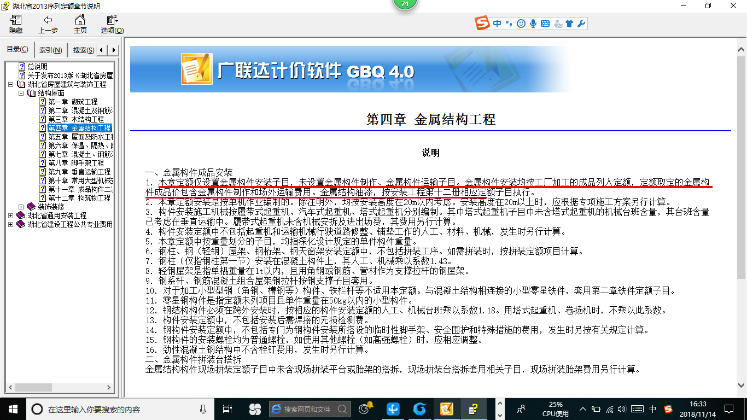Collapse the 结构屋面 tree node
Image resolution: width=747 pixels, height=420 pixels.
click(21, 94)
